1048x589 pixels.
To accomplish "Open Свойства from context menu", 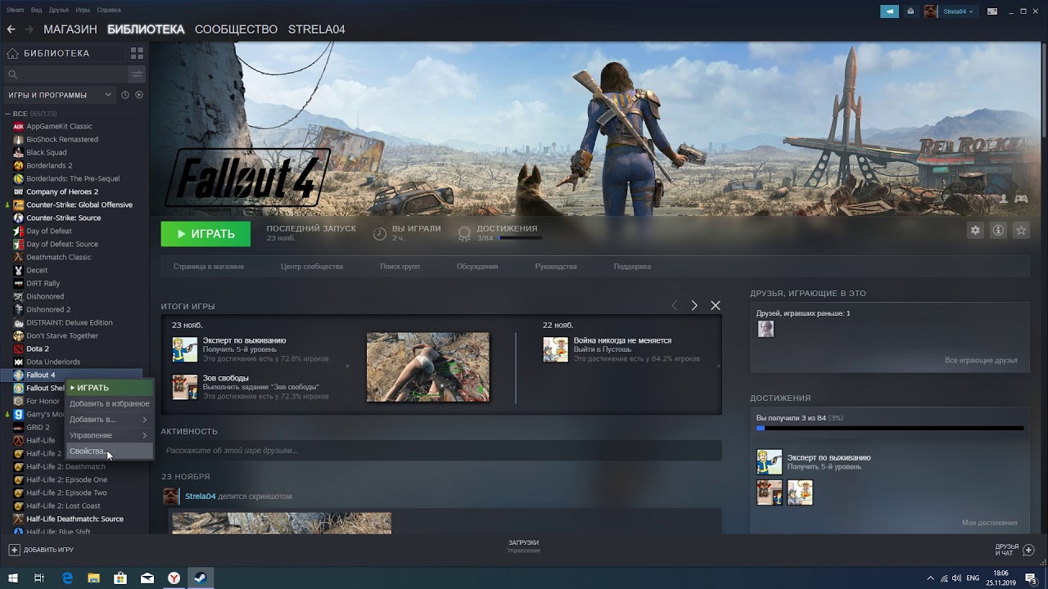I will pyautogui.click(x=109, y=452).
